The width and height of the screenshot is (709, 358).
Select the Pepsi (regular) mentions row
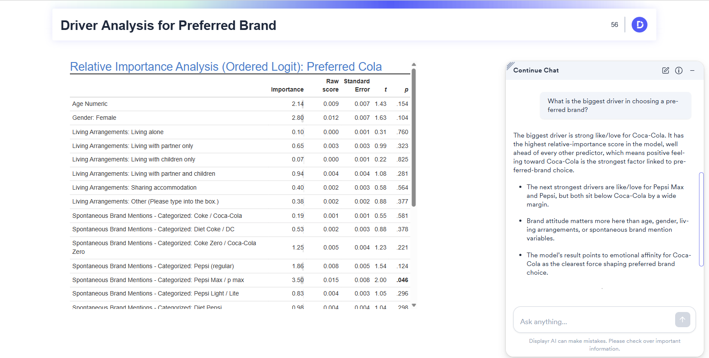tap(240, 266)
